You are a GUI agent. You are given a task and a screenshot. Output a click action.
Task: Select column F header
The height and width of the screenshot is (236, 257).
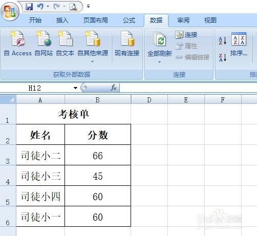coord(223,100)
